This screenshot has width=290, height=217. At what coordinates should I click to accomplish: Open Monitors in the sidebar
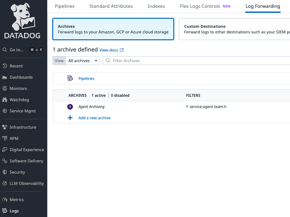[x=18, y=88]
